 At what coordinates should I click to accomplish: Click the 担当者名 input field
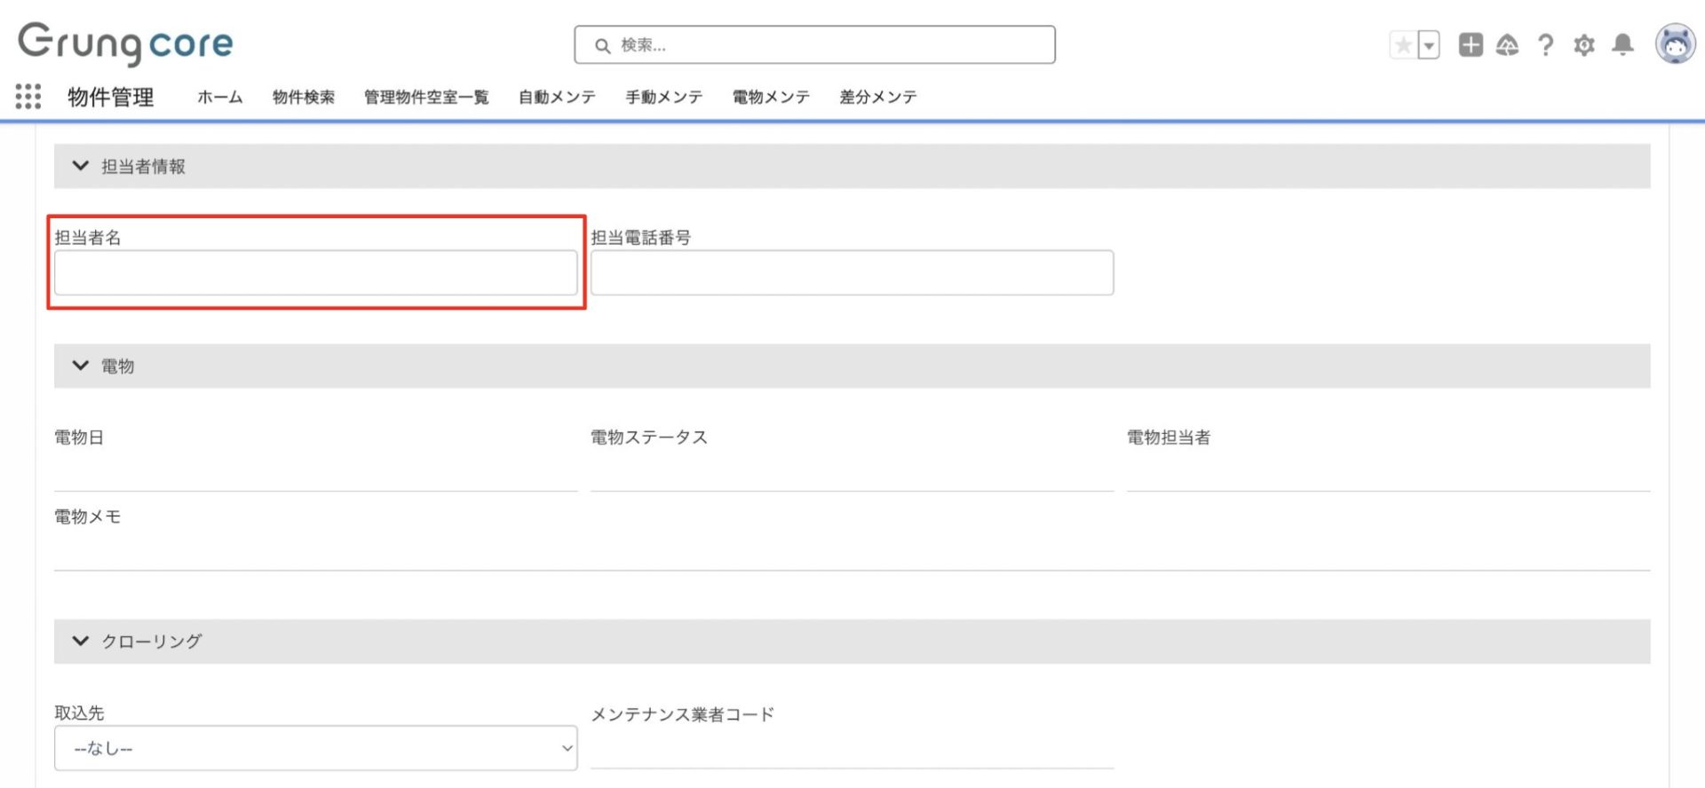pyautogui.click(x=315, y=272)
